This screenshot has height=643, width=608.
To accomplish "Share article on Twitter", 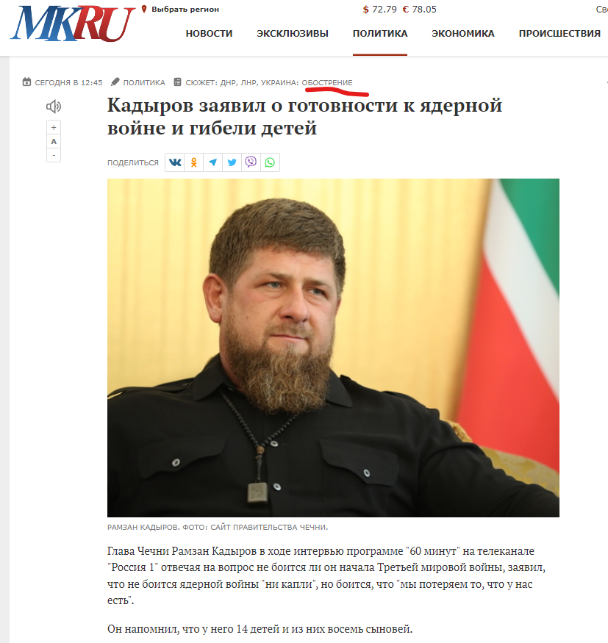I will click(232, 162).
